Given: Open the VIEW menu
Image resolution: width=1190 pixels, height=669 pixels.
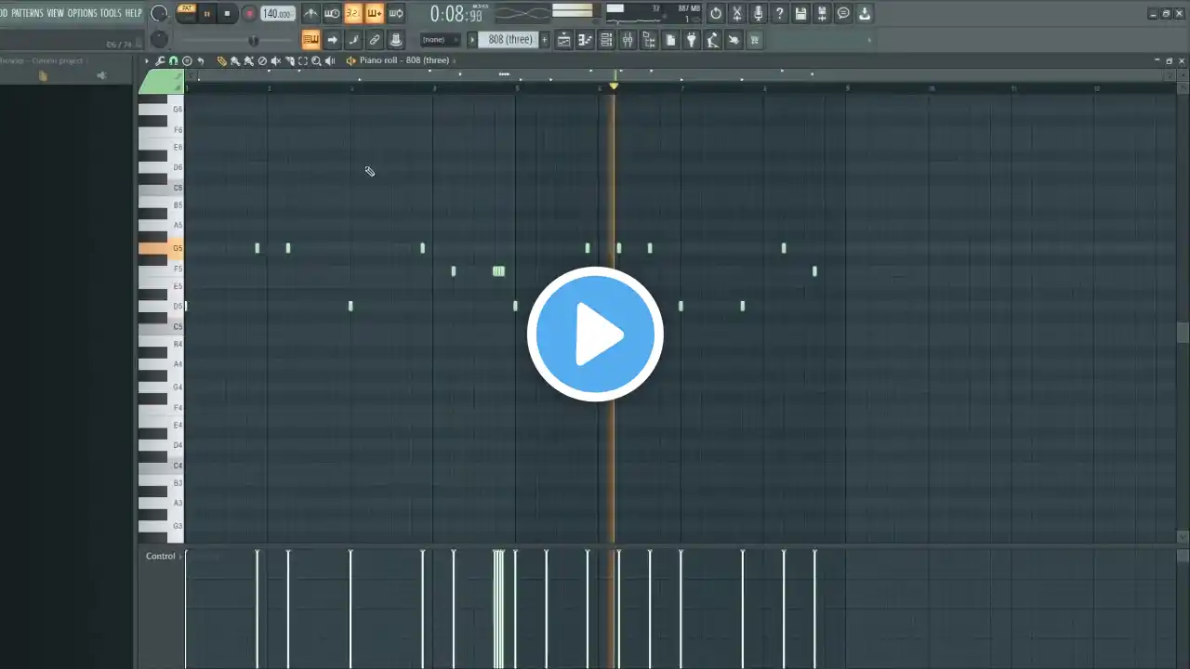Looking at the screenshot, I should [x=56, y=13].
